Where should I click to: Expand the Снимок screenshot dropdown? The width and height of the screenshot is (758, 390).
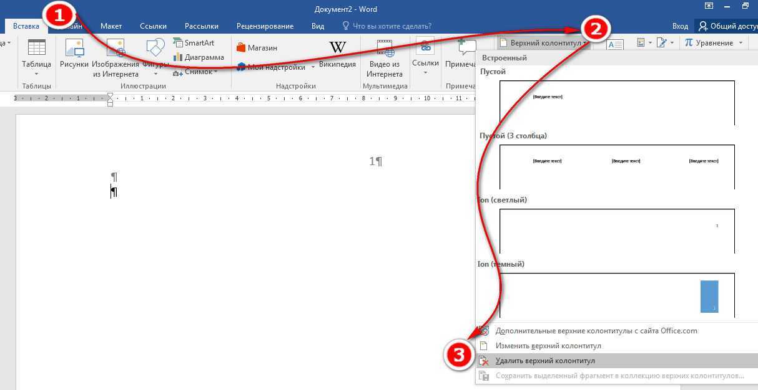click(216, 72)
